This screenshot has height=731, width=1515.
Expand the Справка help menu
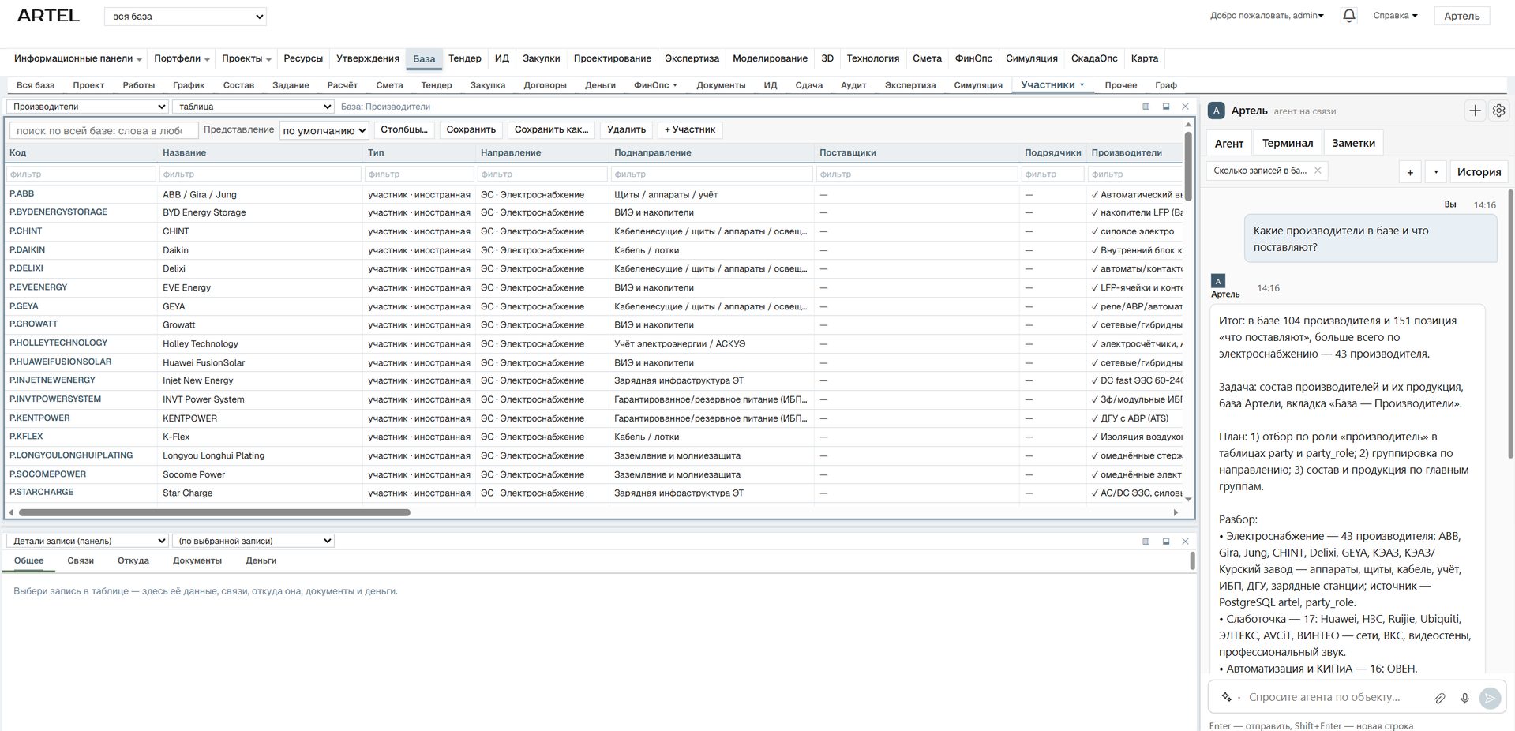1395,16
